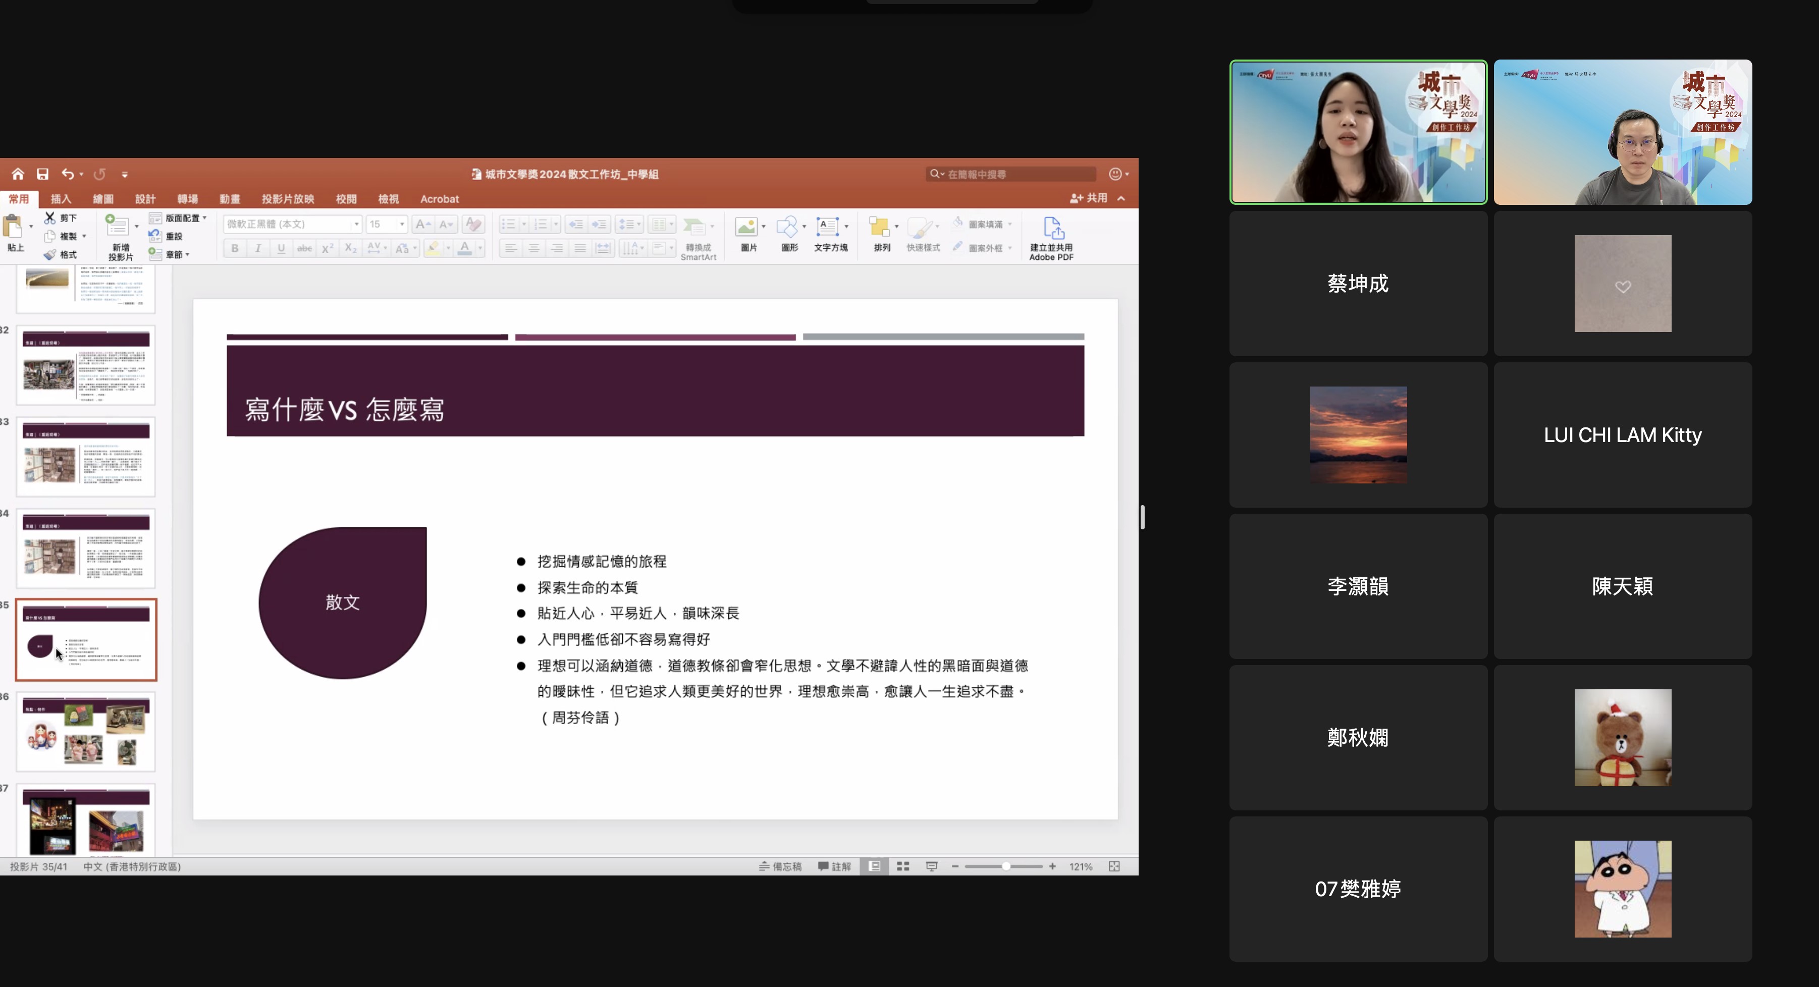Viewport: 1819px width, 987px height.
Task: Collapse the ribbon with the chevron
Action: 1121,198
